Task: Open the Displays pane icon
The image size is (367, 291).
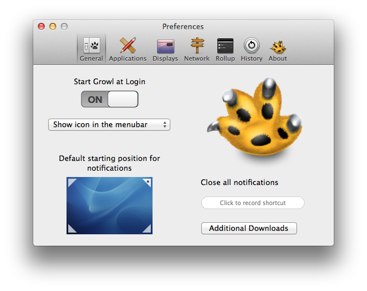Action: (166, 46)
